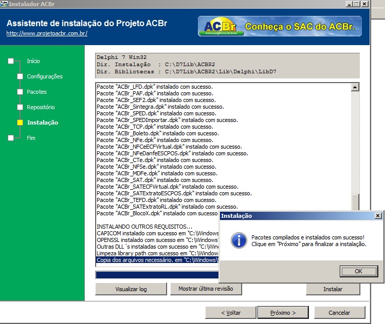Click the Próximo > button
This screenshot has height=324, width=385.
click(283, 313)
